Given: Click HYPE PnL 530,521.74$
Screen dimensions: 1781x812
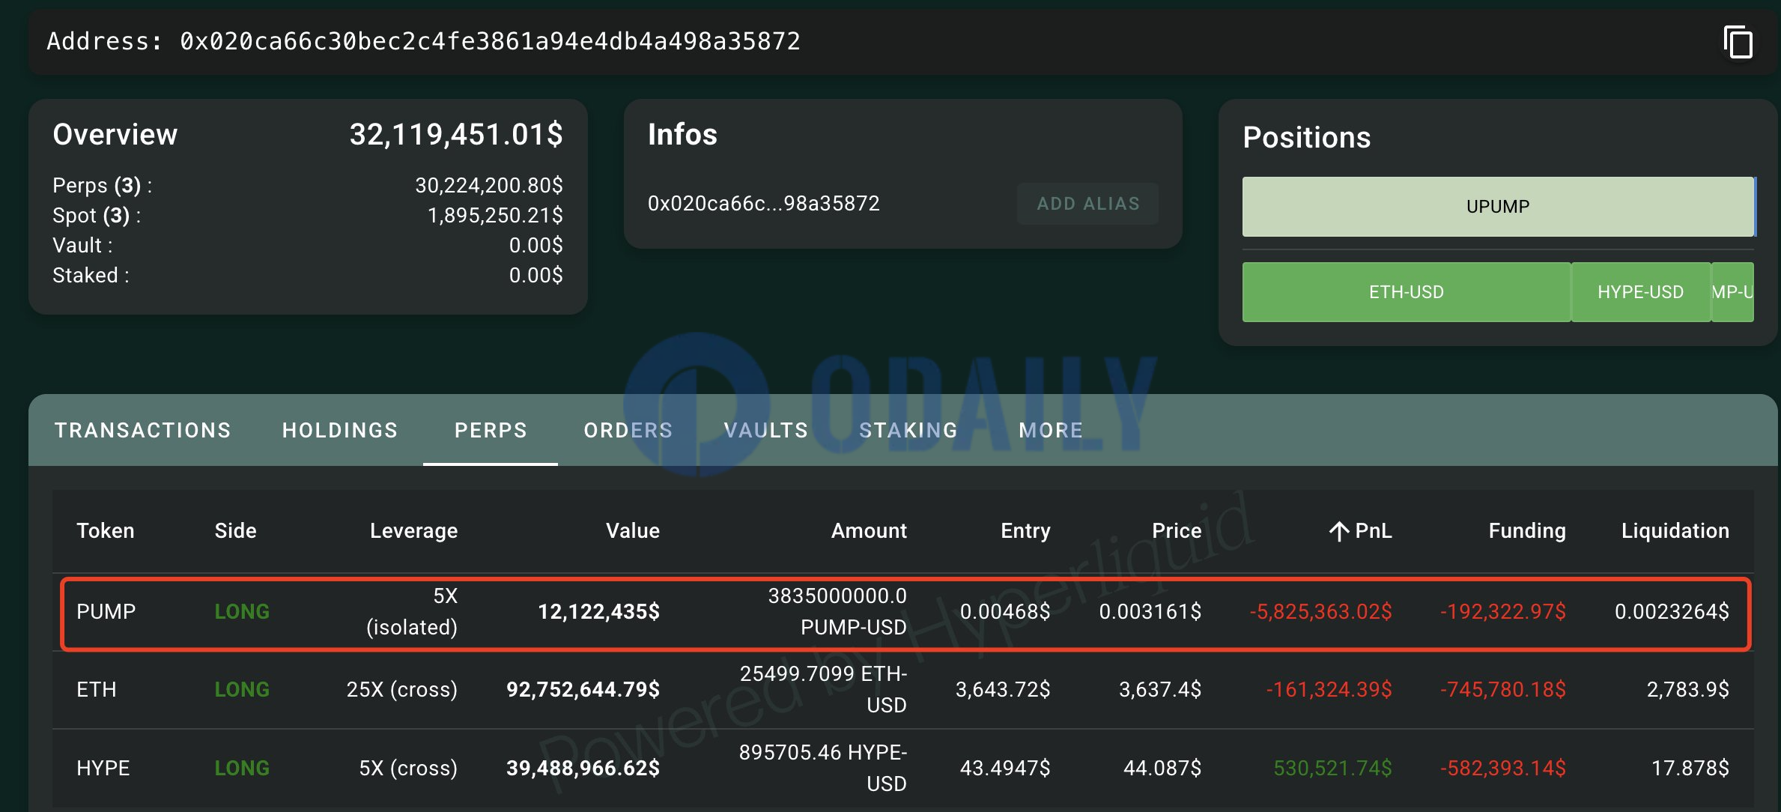Looking at the screenshot, I should [x=1332, y=769].
